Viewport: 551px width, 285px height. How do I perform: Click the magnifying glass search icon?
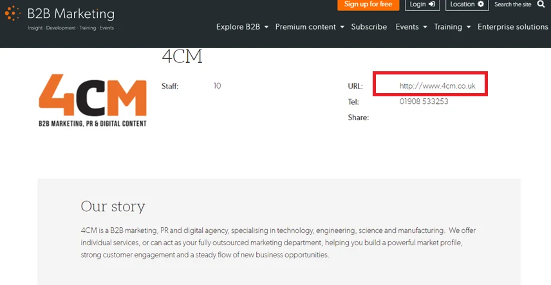click(541, 4)
